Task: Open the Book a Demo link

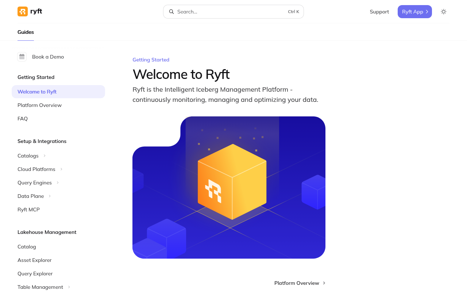Action: tap(48, 57)
